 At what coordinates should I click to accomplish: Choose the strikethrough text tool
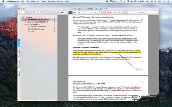click(x=75, y=13)
